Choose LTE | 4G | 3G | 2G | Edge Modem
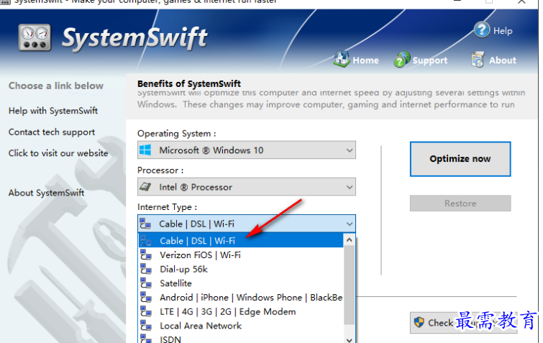 [241, 312]
